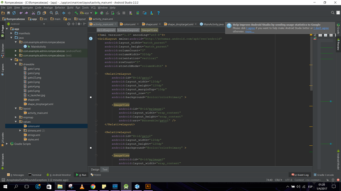The image size is (341, 191).
Task: Click colorPrimary swatch for gato1 layout
Action: (x=91, y=97)
